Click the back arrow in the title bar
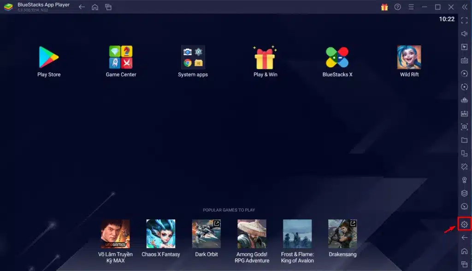472x271 pixels. pos(82,7)
